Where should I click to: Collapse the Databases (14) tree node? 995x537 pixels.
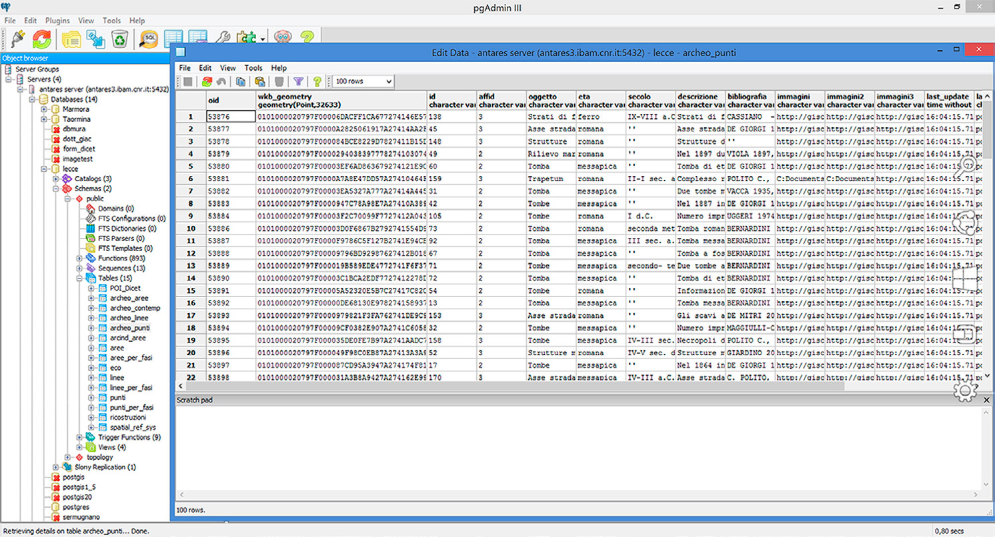tap(32, 99)
